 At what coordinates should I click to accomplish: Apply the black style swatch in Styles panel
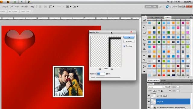tap(150, 56)
